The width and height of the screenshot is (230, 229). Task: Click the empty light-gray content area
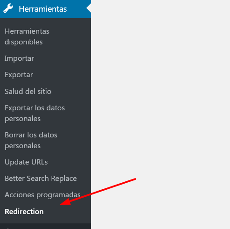[160, 93]
